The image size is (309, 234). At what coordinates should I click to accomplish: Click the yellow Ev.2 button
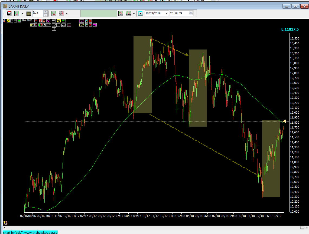[82, 25]
